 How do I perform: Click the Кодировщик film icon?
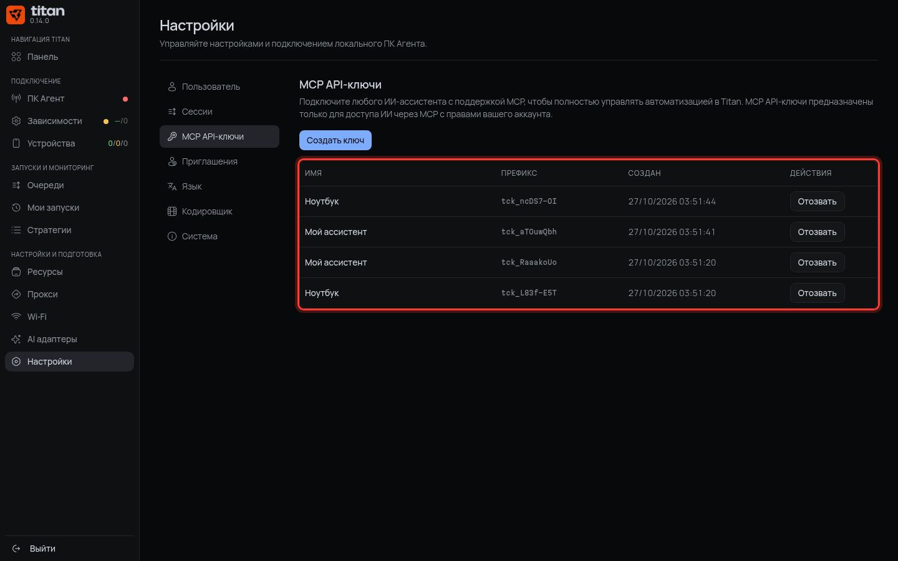[x=172, y=211]
